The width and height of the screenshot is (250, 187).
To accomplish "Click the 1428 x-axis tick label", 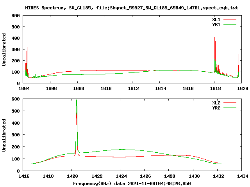I will point(170,176).
